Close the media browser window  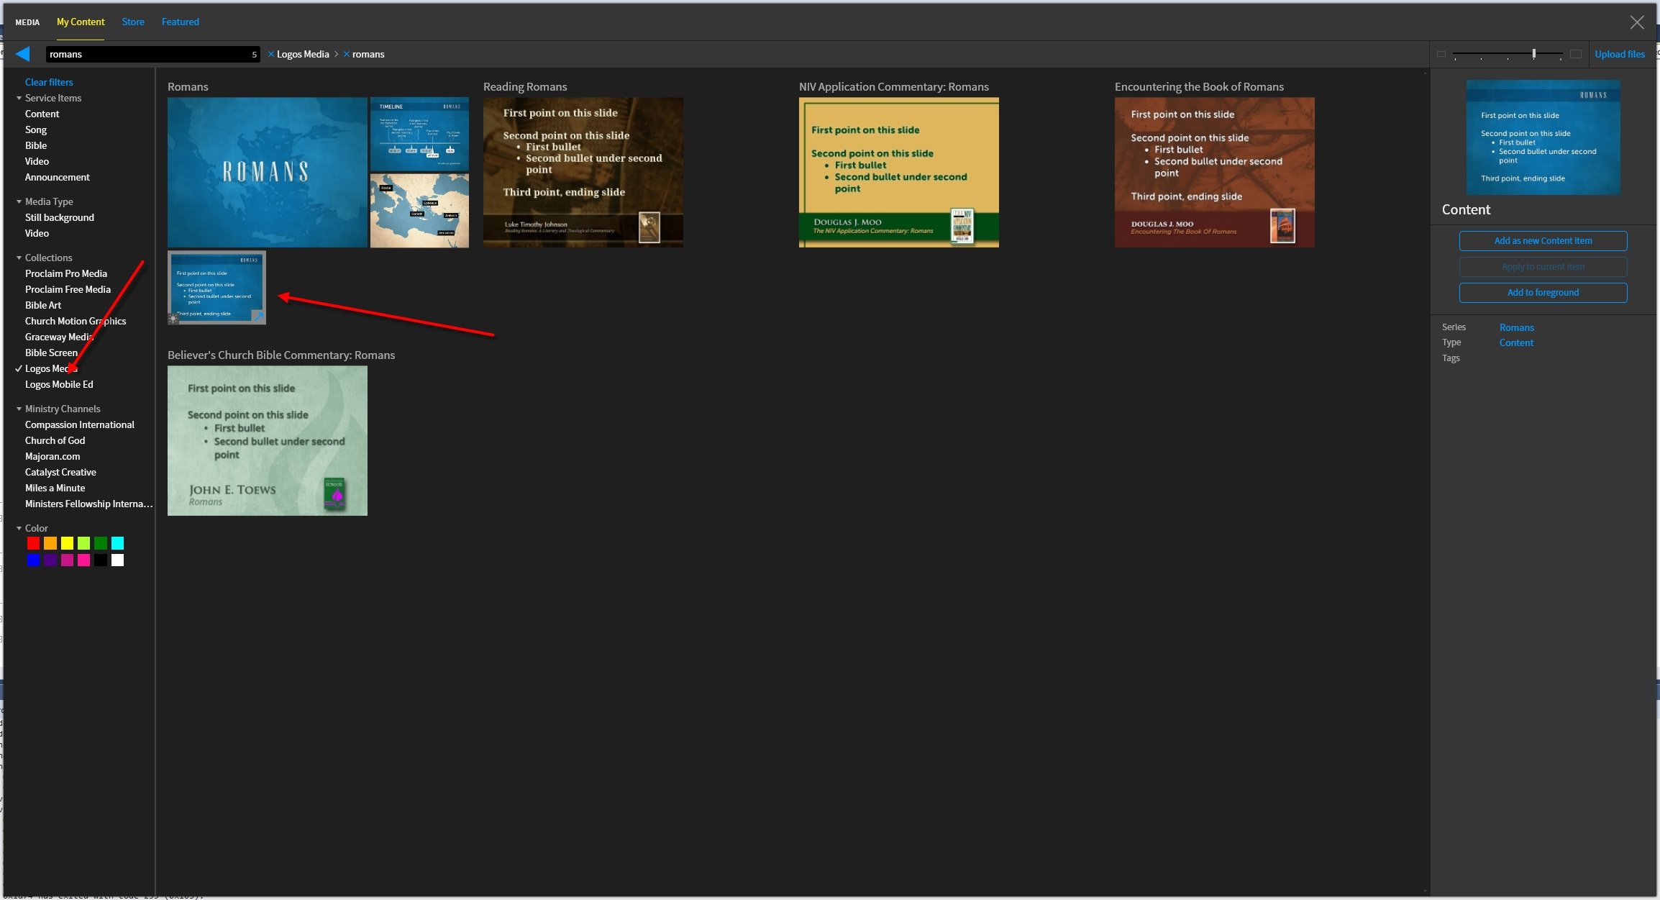(x=1636, y=22)
